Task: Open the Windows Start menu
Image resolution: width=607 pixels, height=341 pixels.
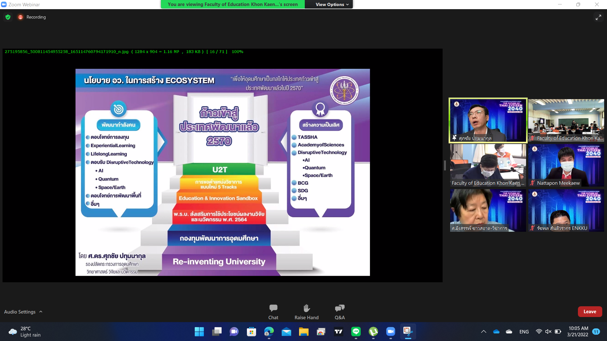Action: click(x=199, y=332)
